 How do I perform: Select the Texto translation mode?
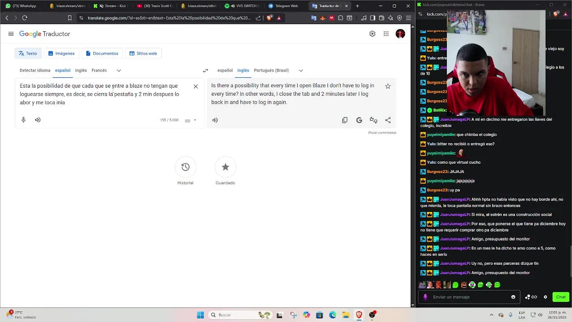click(x=28, y=53)
